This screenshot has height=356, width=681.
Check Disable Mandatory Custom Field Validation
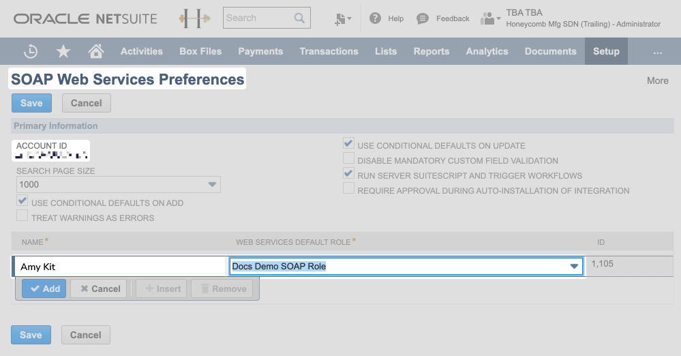pos(348,160)
